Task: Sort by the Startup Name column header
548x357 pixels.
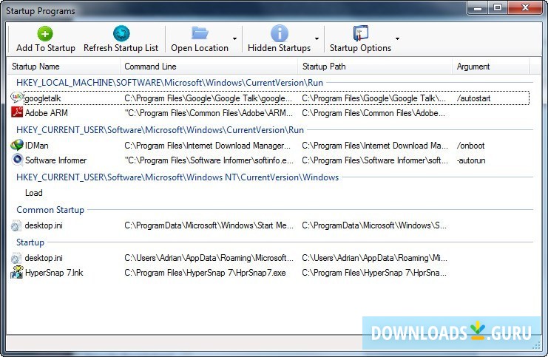Action: point(64,67)
